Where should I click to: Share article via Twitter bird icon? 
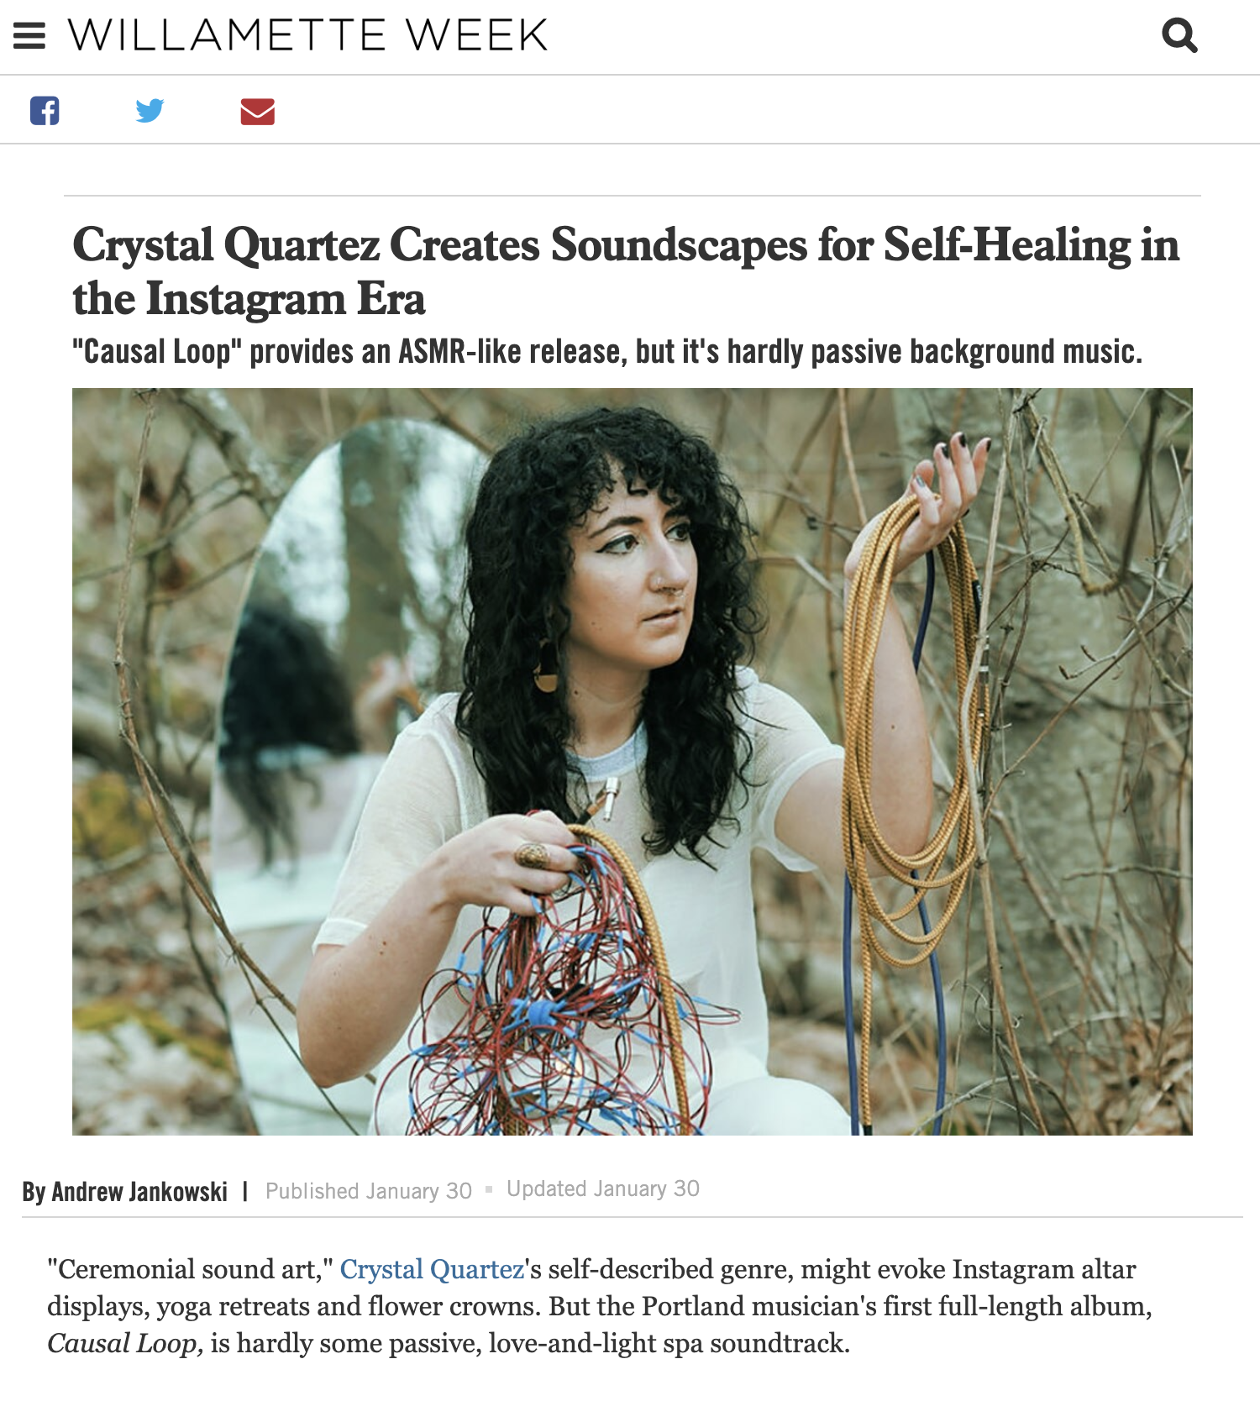[150, 111]
